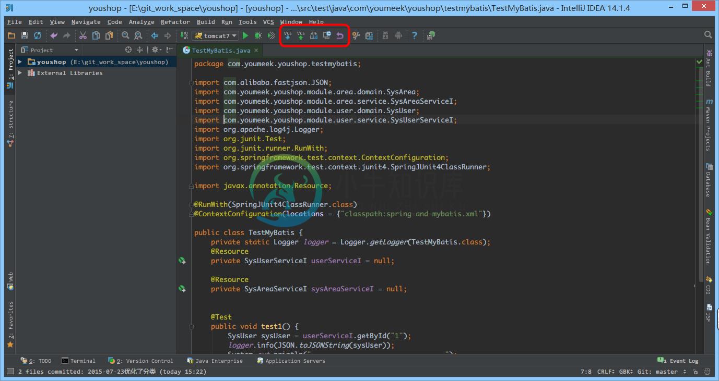Click the Synchronize refresh toolbar icon
Screen dimensions: 719x381
[x=38, y=35]
